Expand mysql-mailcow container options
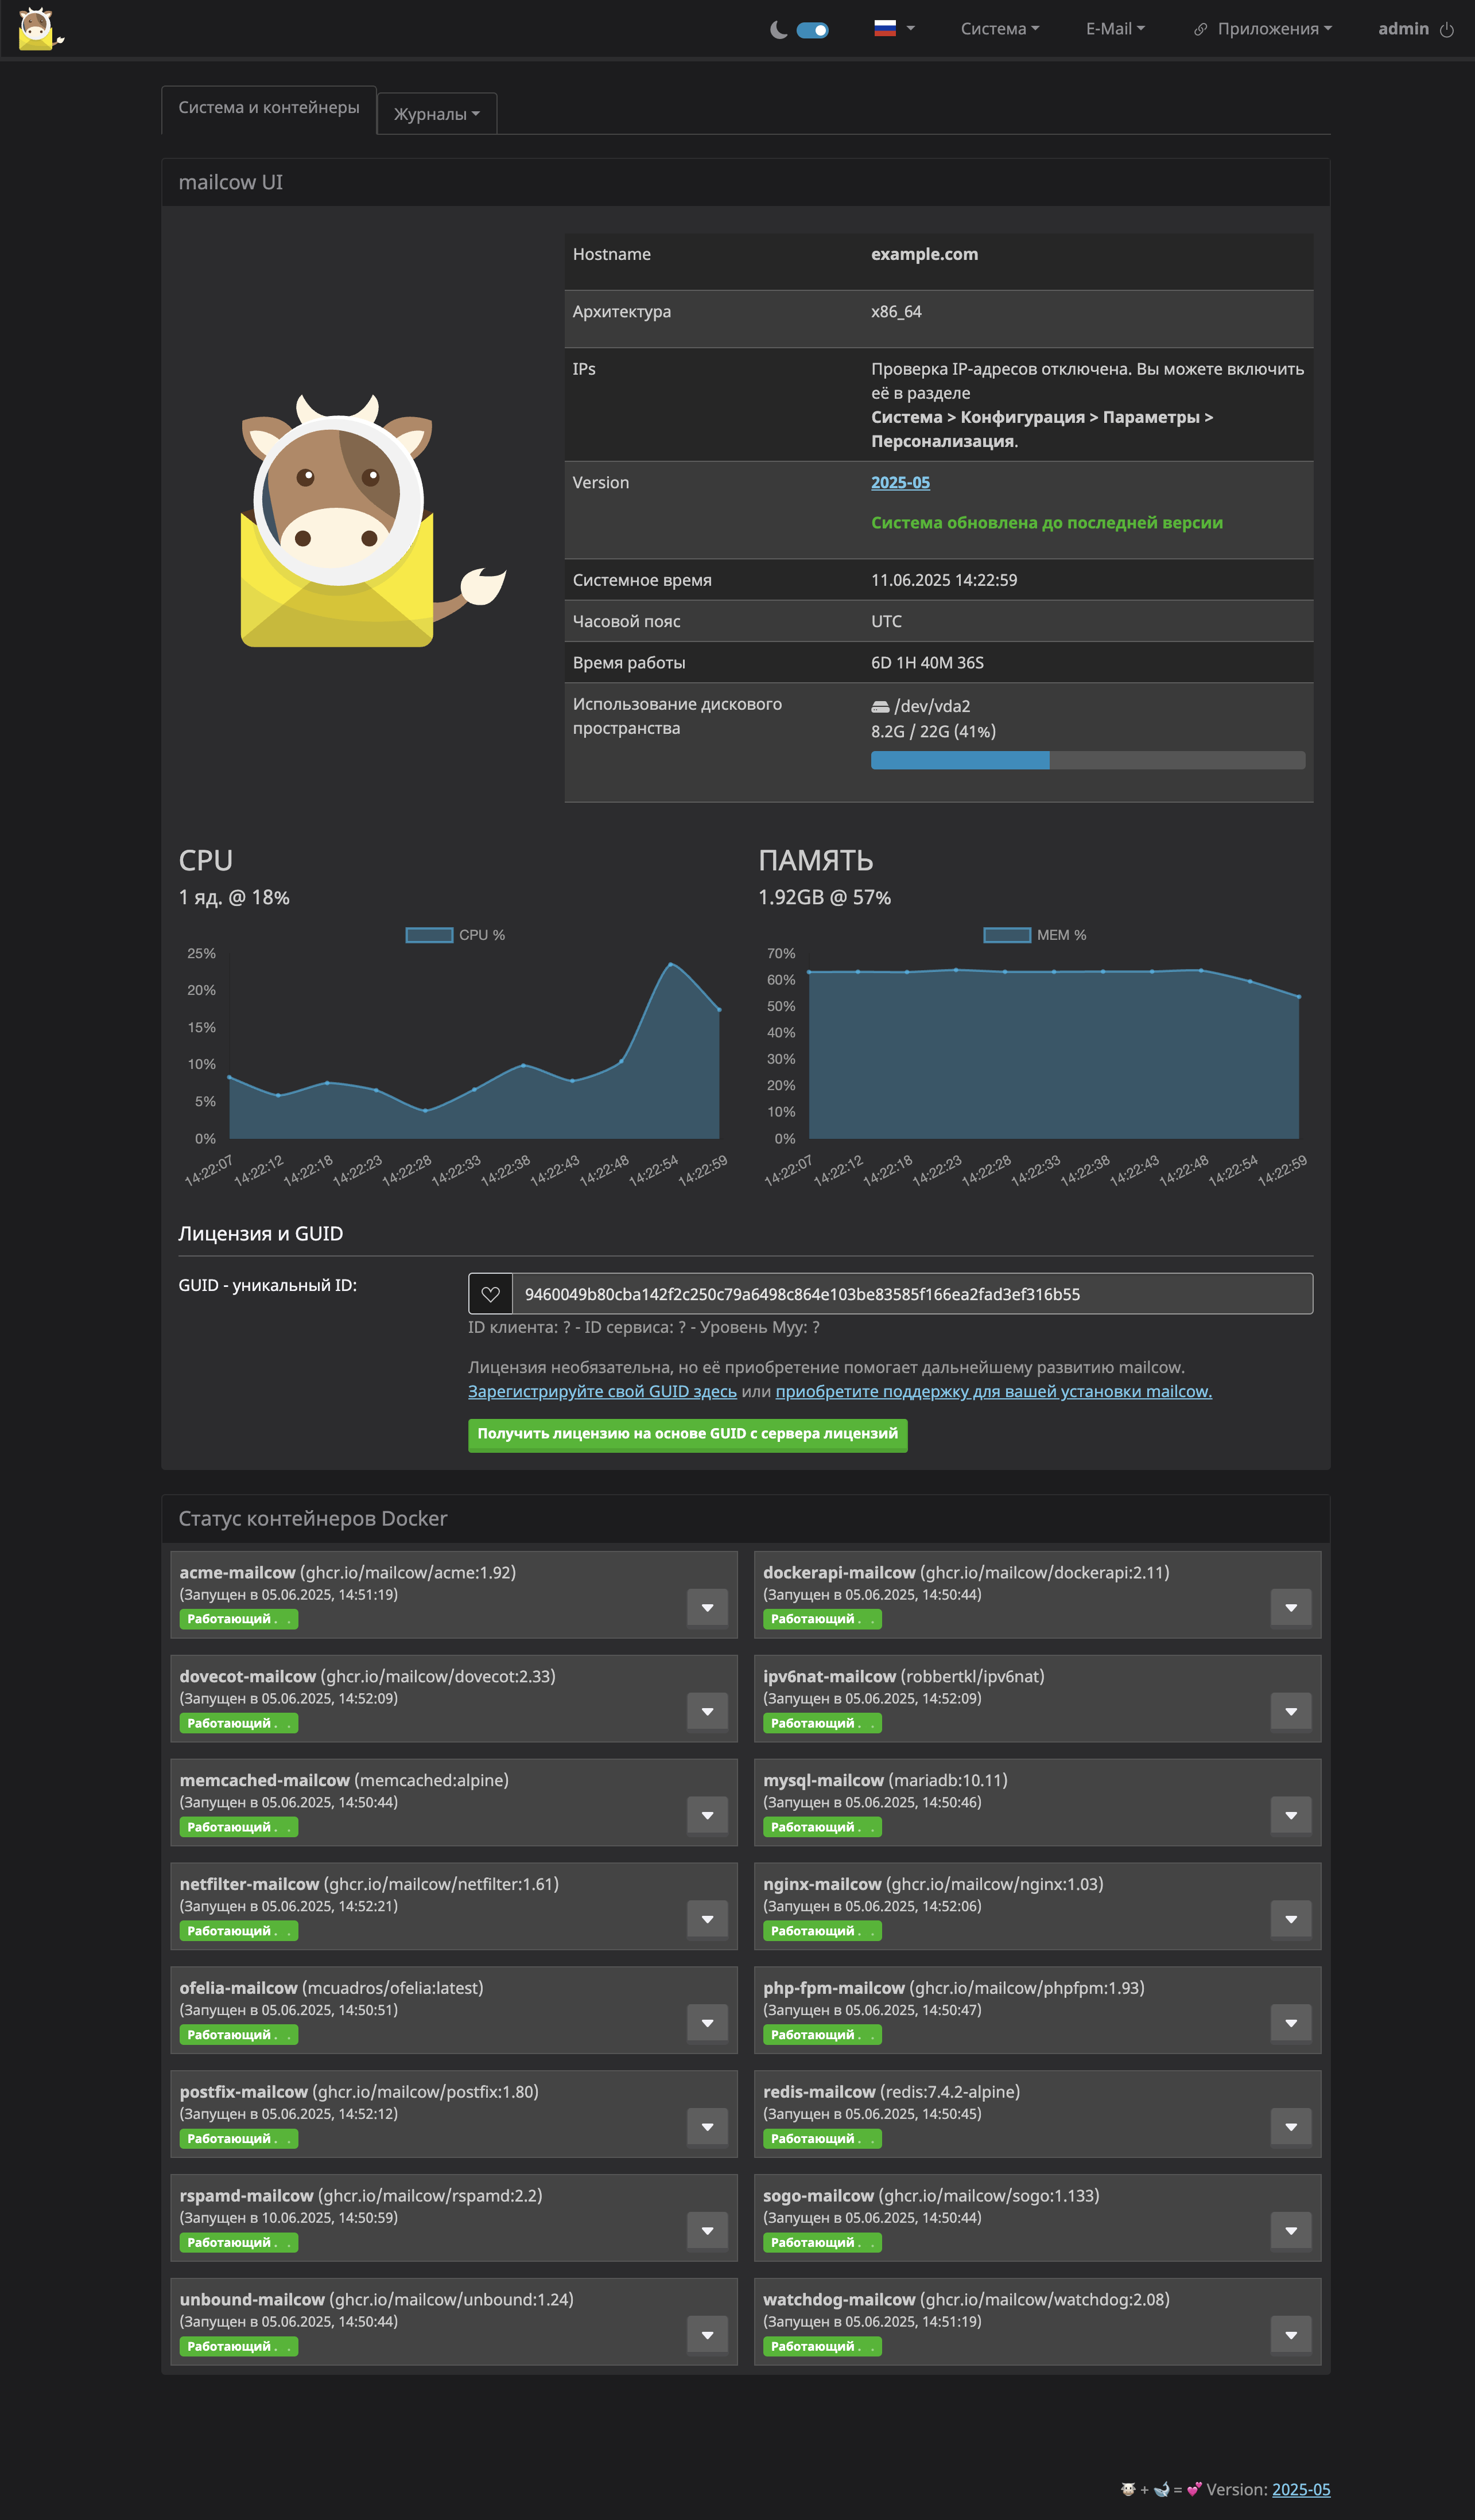Screen dimensions: 1475x2520 coord(1291,1816)
